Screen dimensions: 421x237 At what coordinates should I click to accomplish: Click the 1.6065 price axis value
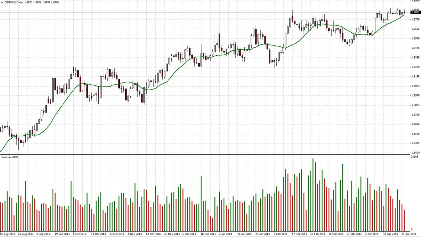[x=415, y=86]
